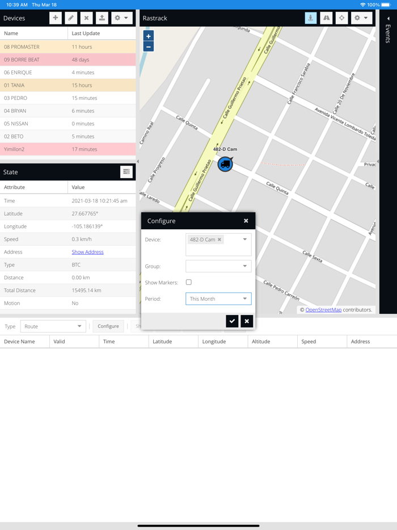Select device 05 NISSAN
This screenshot has width=397, height=530.
[x=68, y=124]
